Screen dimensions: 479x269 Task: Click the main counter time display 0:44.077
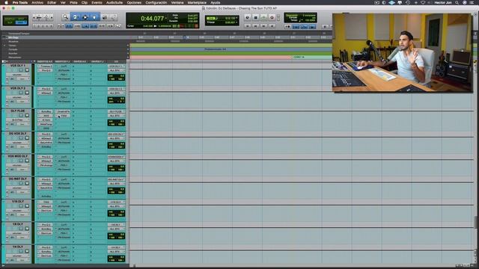(x=152, y=19)
